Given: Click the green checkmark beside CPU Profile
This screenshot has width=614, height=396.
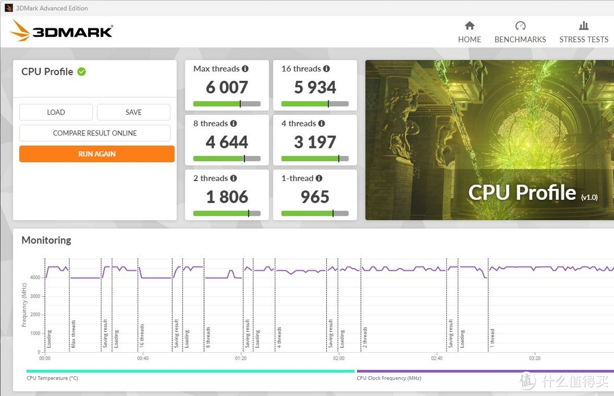Looking at the screenshot, I should 81,72.
